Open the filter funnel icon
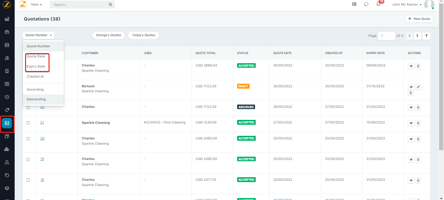444x200 pixels. [426, 36]
